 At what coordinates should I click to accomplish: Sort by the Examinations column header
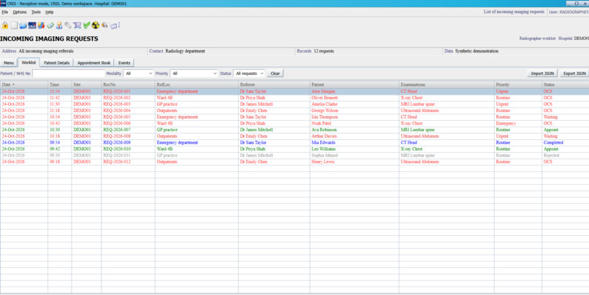(446, 84)
